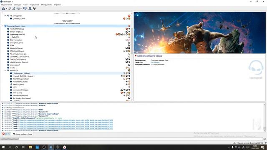Click the channel icon left of Комната общего сбора

5,26
